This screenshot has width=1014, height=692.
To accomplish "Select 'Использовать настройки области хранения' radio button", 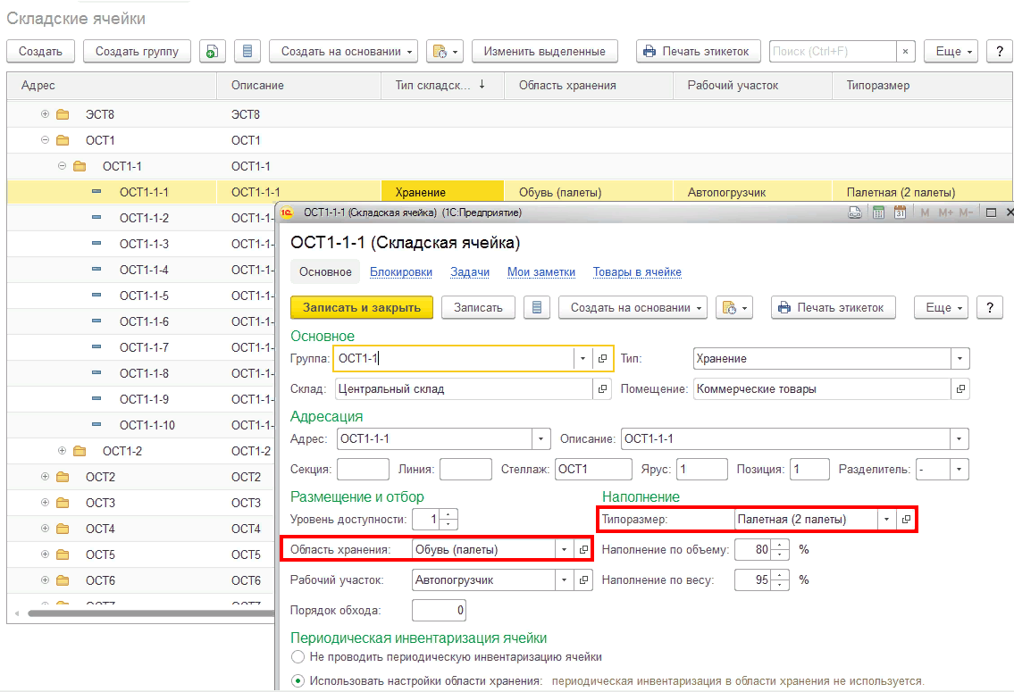I will click(297, 681).
